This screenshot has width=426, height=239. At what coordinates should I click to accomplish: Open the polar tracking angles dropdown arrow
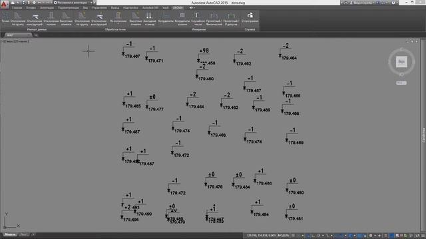point(322,236)
